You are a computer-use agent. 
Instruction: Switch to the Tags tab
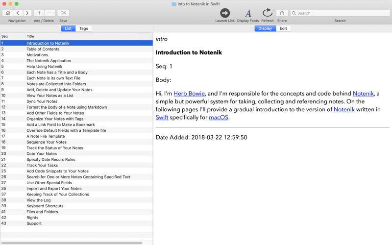(83, 28)
